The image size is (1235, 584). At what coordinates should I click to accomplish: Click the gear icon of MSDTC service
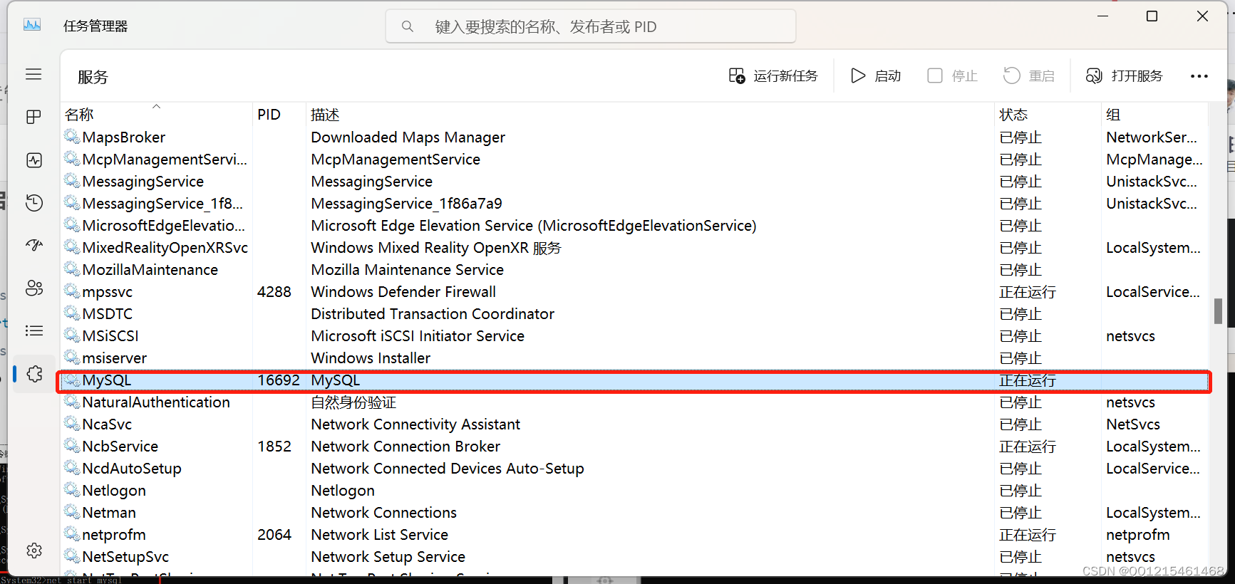[71, 313]
